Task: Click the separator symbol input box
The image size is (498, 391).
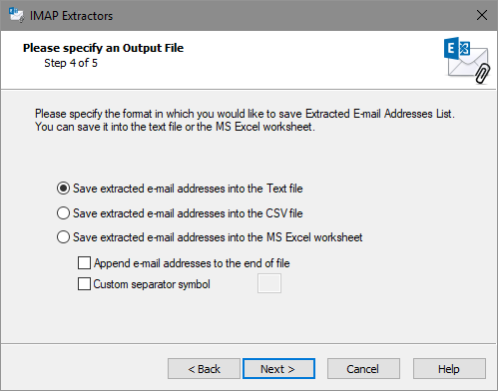Action: coord(269,283)
